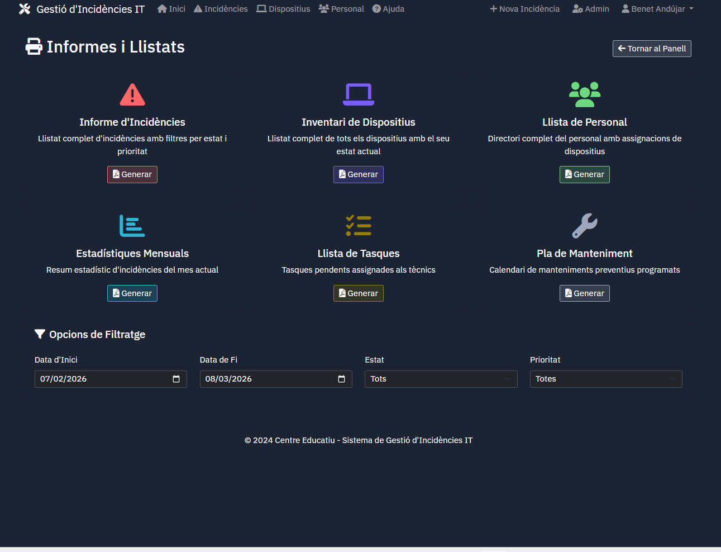Viewport: 721px width, 552px height.
Task: Click the yellow task checklist icon
Action: pyautogui.click(x=359, y=225)
